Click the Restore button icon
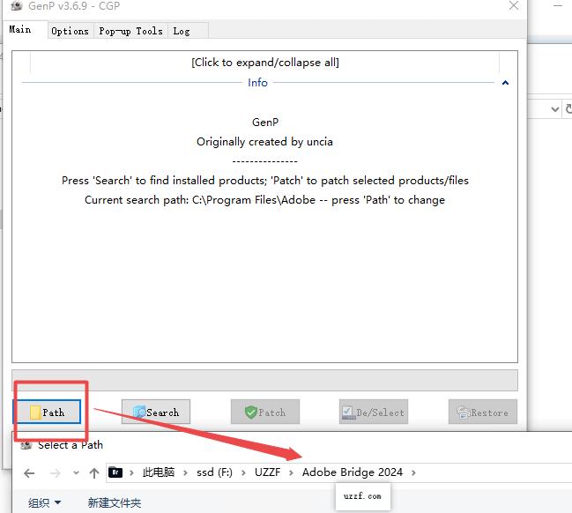 460,412
